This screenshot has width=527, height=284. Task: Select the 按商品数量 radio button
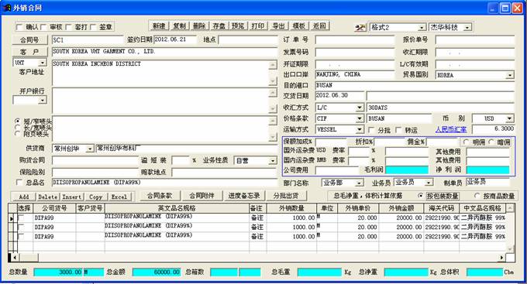coord(477,195)
